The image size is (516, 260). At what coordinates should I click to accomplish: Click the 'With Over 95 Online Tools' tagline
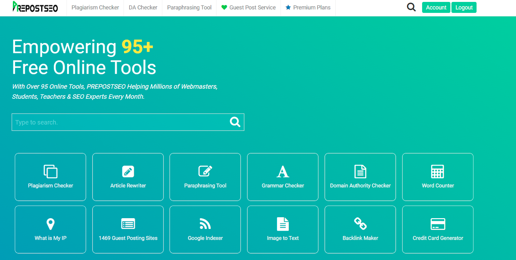pos(115,87)
